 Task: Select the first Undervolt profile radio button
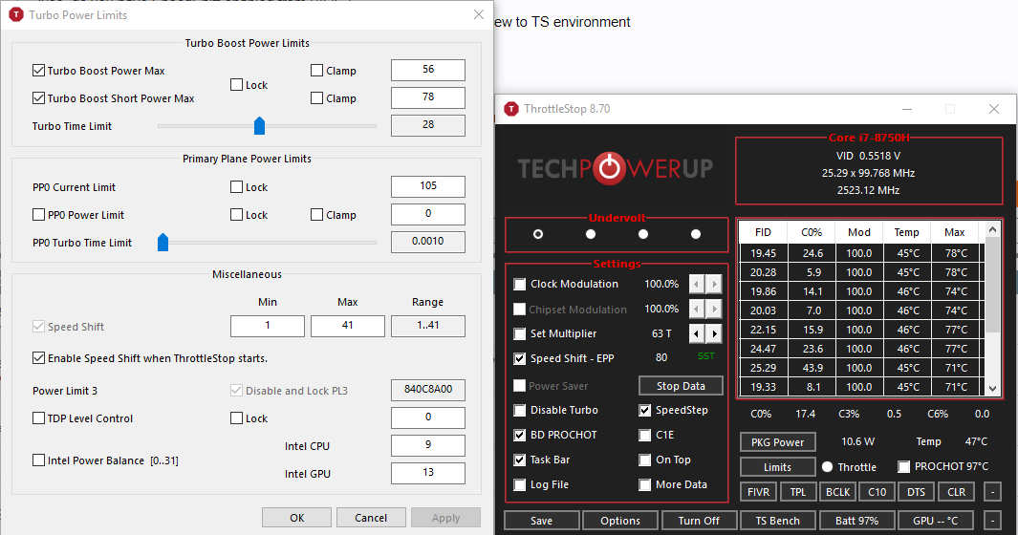coord(538,234)
